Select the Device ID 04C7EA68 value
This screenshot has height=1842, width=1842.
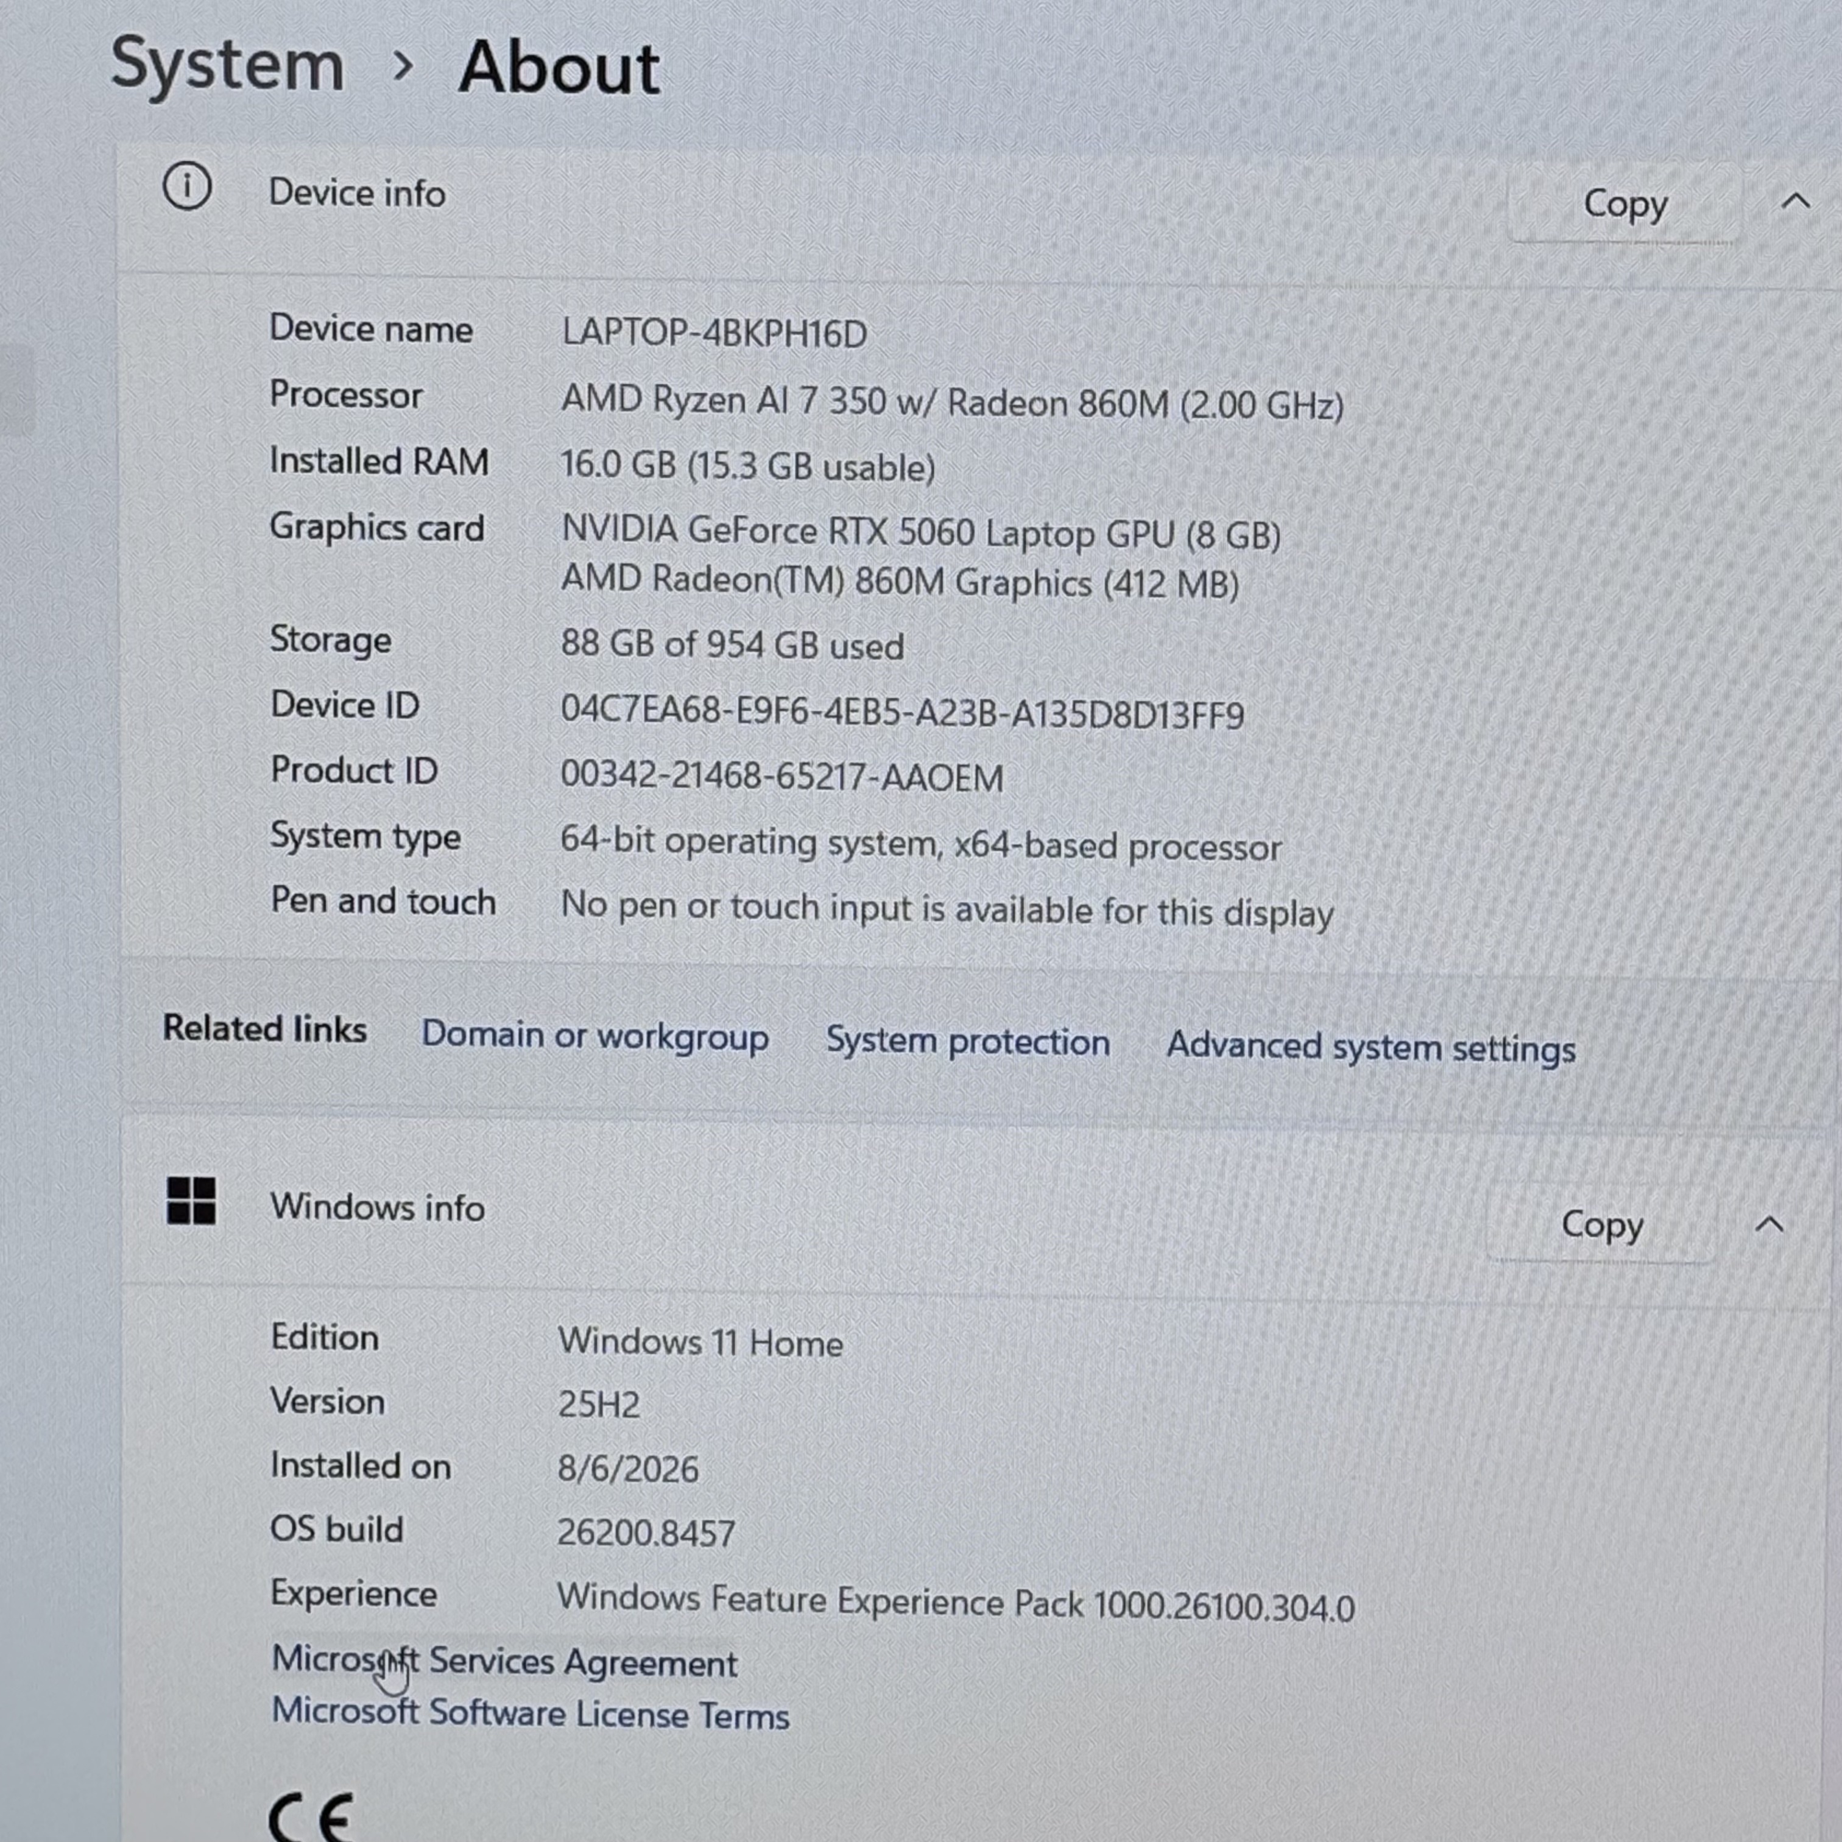point(902,713)
